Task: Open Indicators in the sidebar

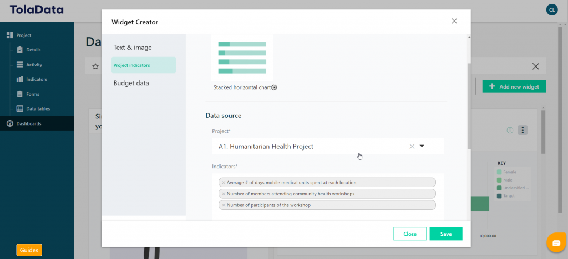Action: (x=37, y=79)
